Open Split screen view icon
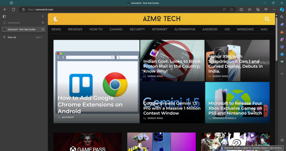Image resolution: width=286 pixels, height=151 pixels. [x=241, y=9]
